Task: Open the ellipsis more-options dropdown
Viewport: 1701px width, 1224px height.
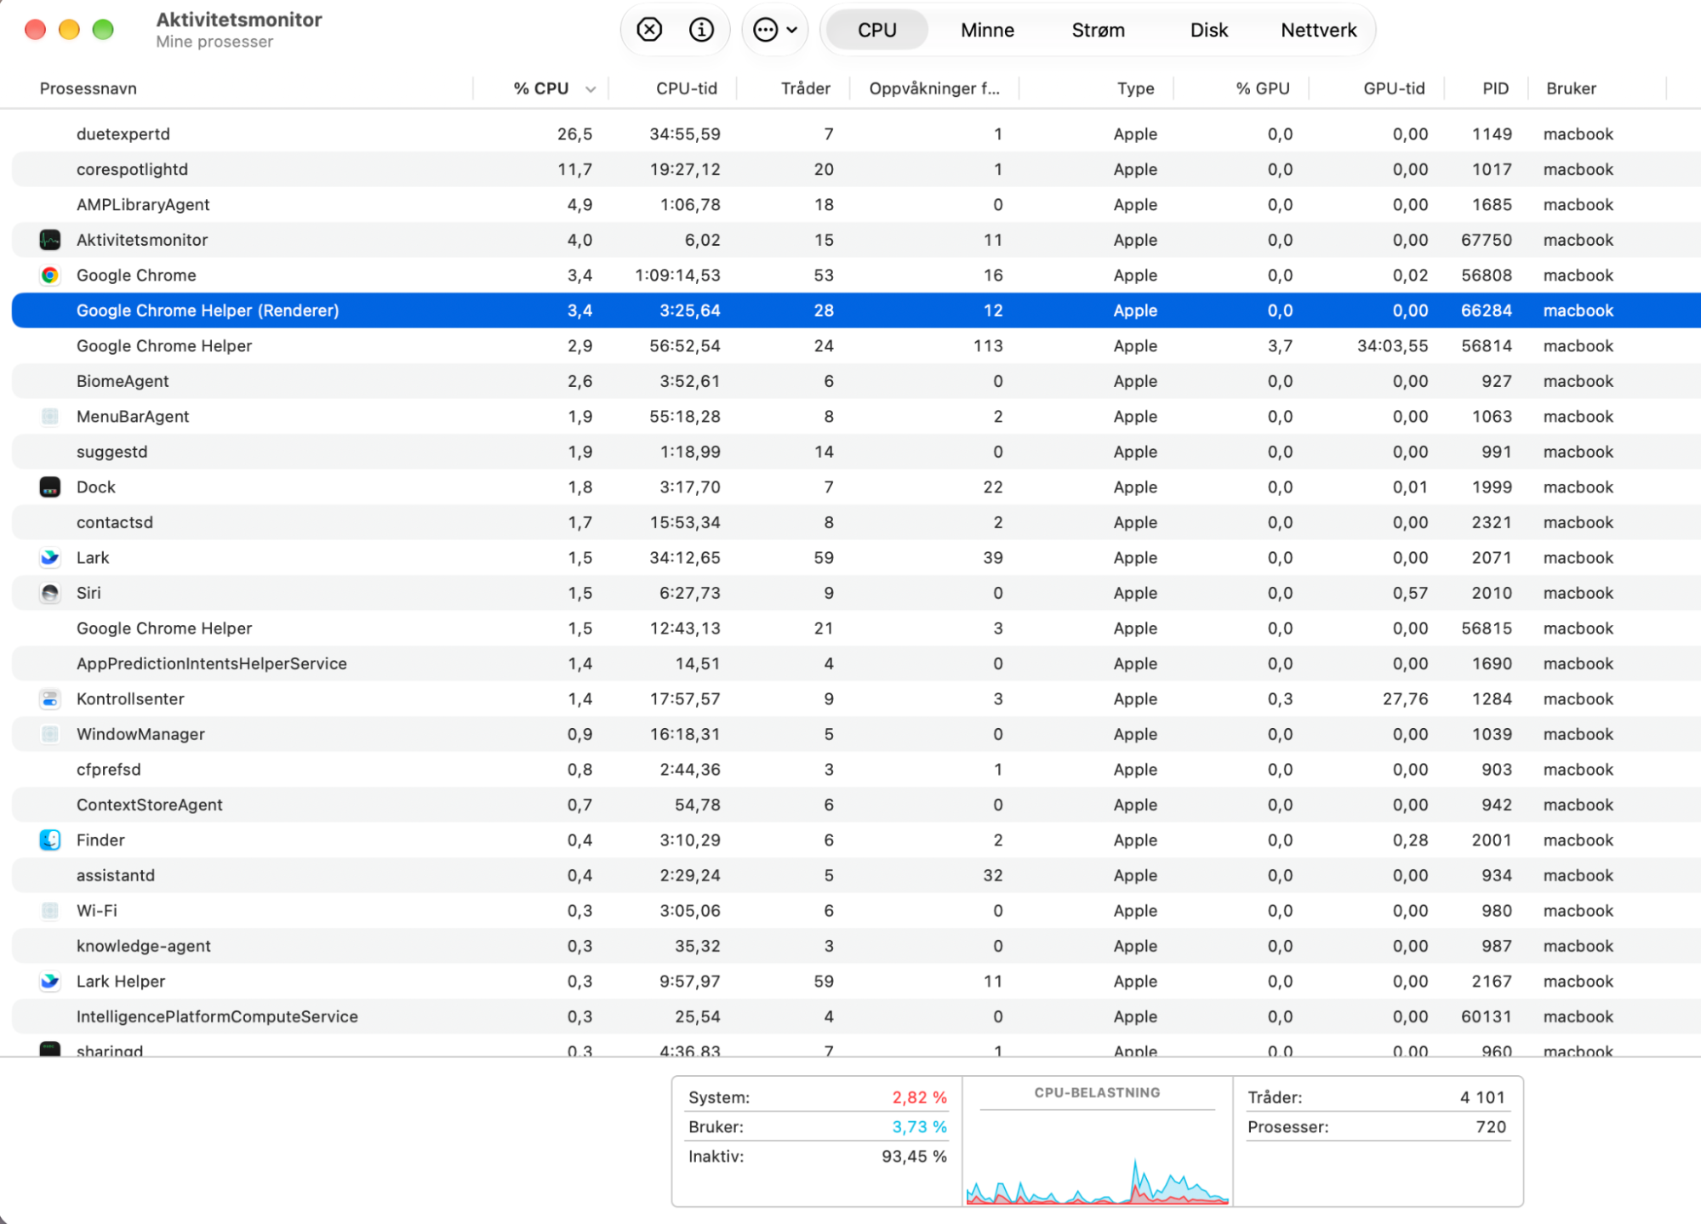Action: coord(775,30)
